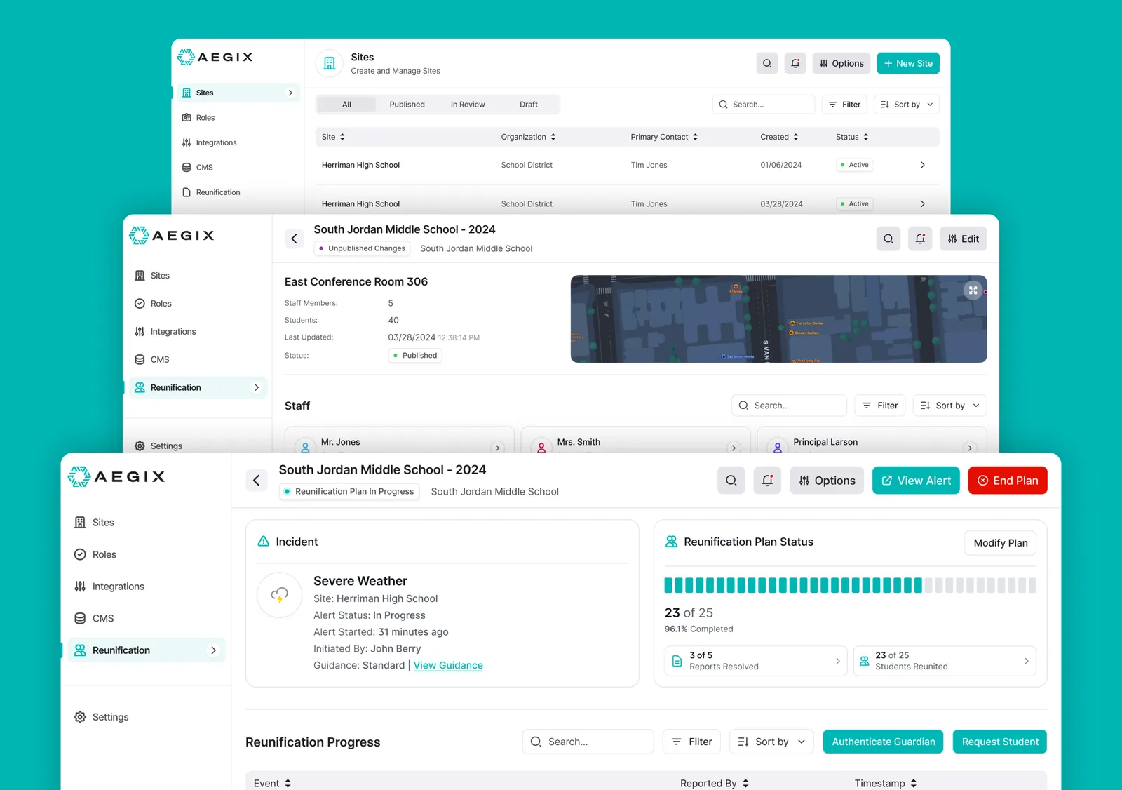Open Staff Sort by dropdown

(x=950, y=406)
